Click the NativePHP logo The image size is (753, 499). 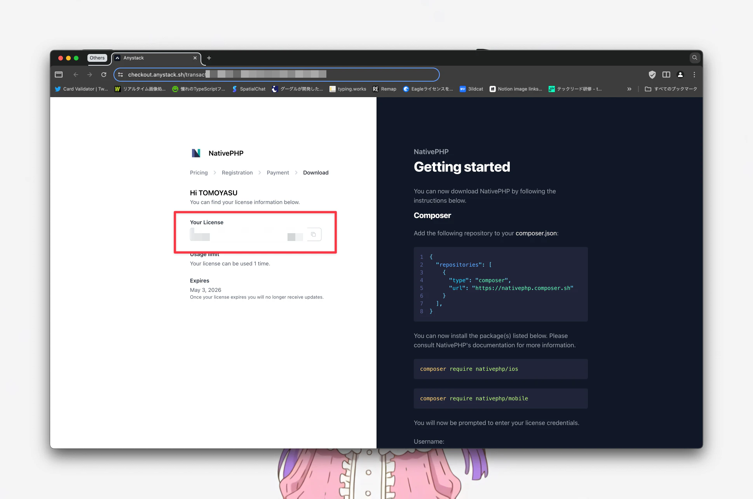click(196, 153)
